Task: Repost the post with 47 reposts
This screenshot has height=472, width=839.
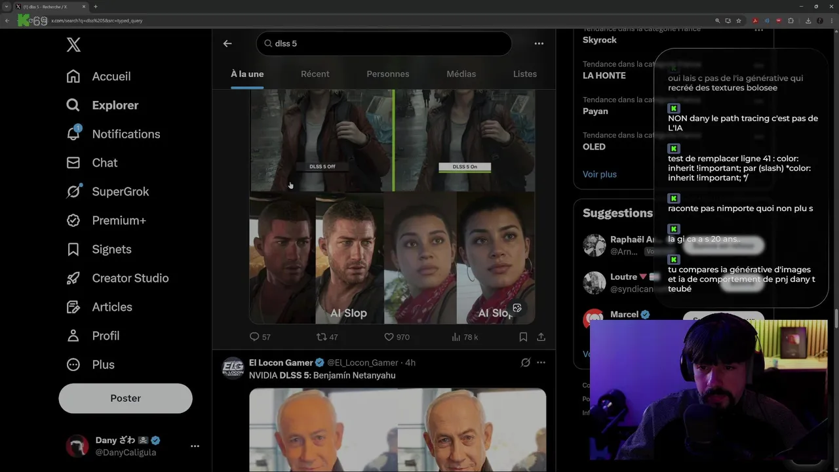Action: tap(327, 337)
